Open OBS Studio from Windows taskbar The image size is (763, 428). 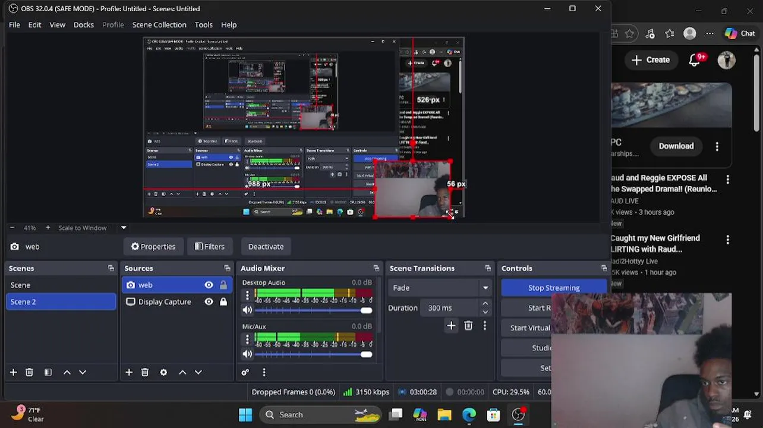click(518, 414)
